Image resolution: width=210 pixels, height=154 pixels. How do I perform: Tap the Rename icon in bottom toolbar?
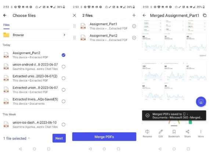(147, 132)
